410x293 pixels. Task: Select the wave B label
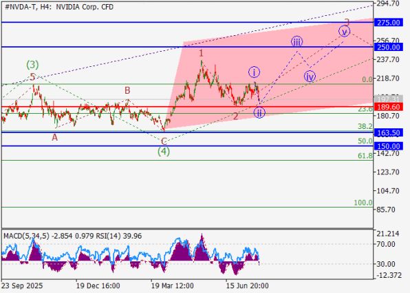click(x=127, y=90)
